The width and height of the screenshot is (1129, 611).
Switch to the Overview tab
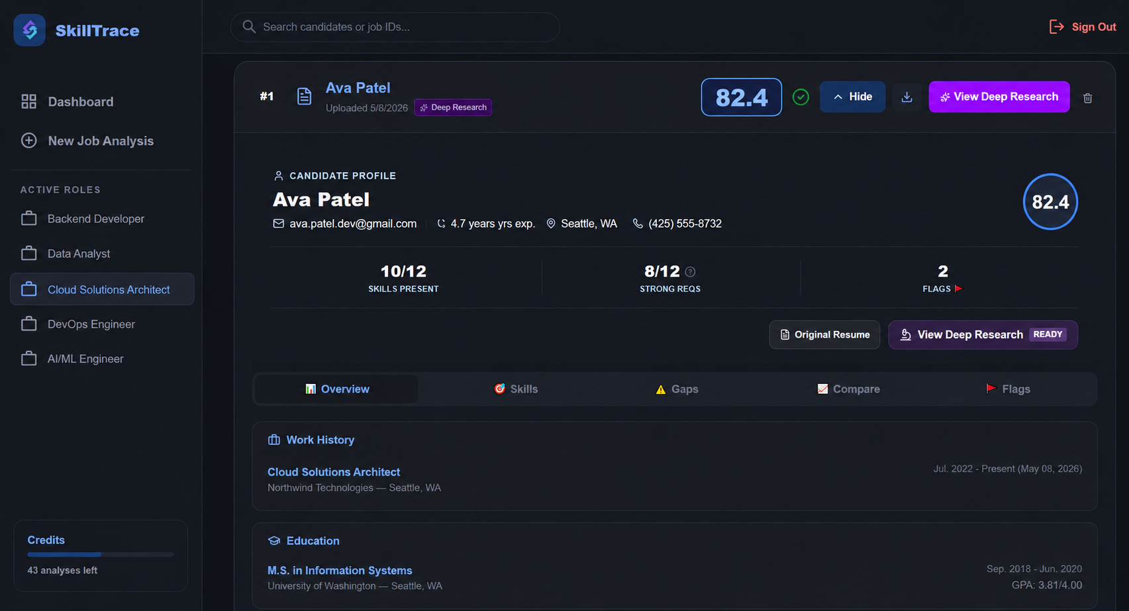pos(337,389)
